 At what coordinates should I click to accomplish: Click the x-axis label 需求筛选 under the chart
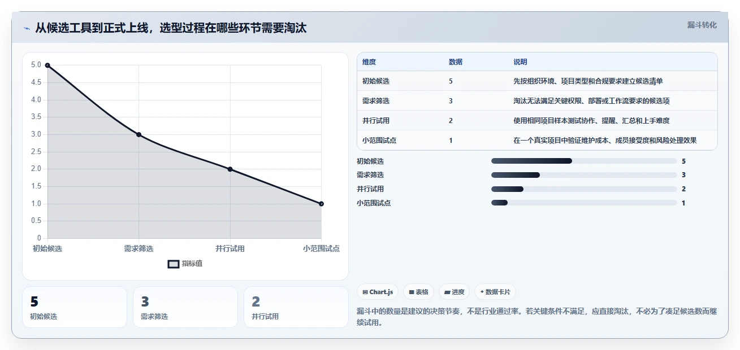139,248
